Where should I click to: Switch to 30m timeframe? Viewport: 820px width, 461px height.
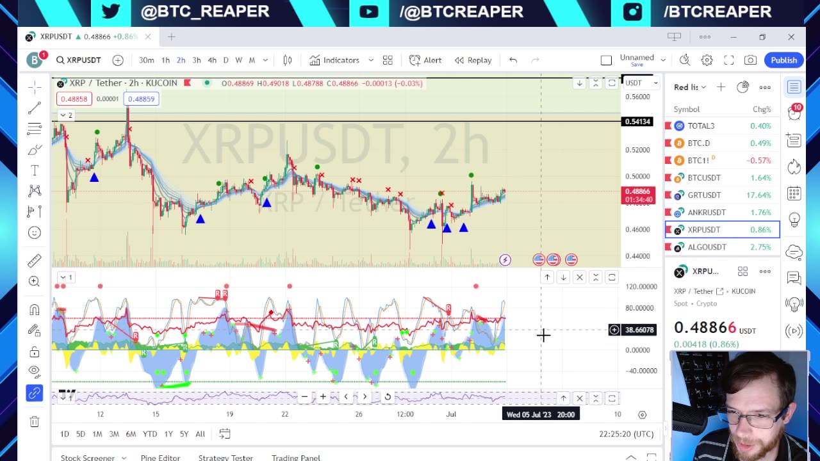click(x=146, y=60)
